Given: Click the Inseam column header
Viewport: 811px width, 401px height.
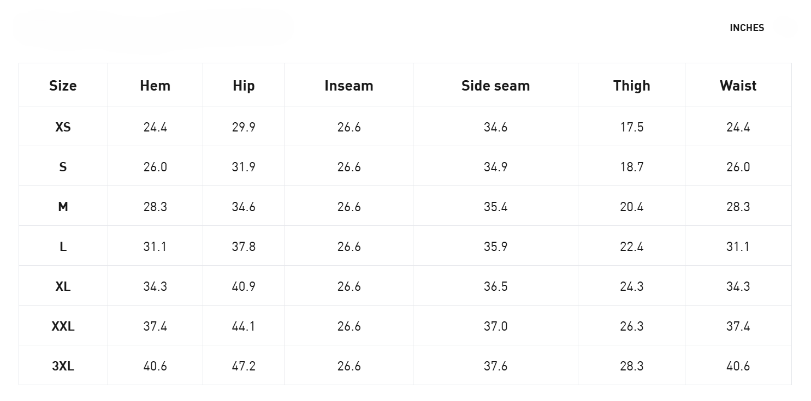Looking at the screenshot, I should tap(349, 86).
